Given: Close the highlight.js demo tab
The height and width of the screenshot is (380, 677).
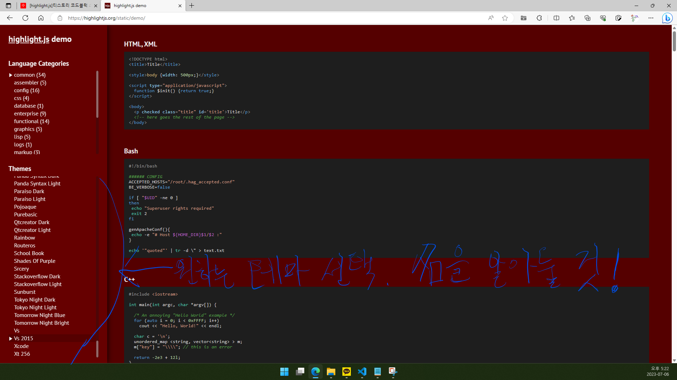Looking at the screenshot, I should click(180, 6).
